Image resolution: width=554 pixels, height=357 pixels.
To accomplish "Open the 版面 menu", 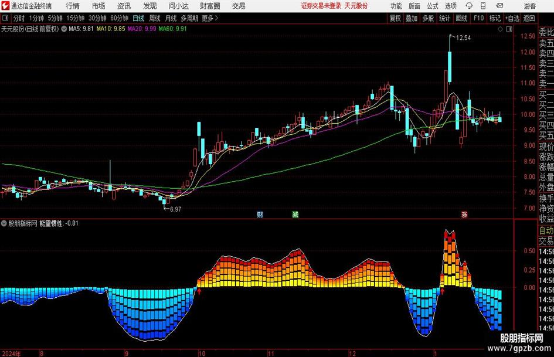I will pyautogui.click(x=414, y=6).
